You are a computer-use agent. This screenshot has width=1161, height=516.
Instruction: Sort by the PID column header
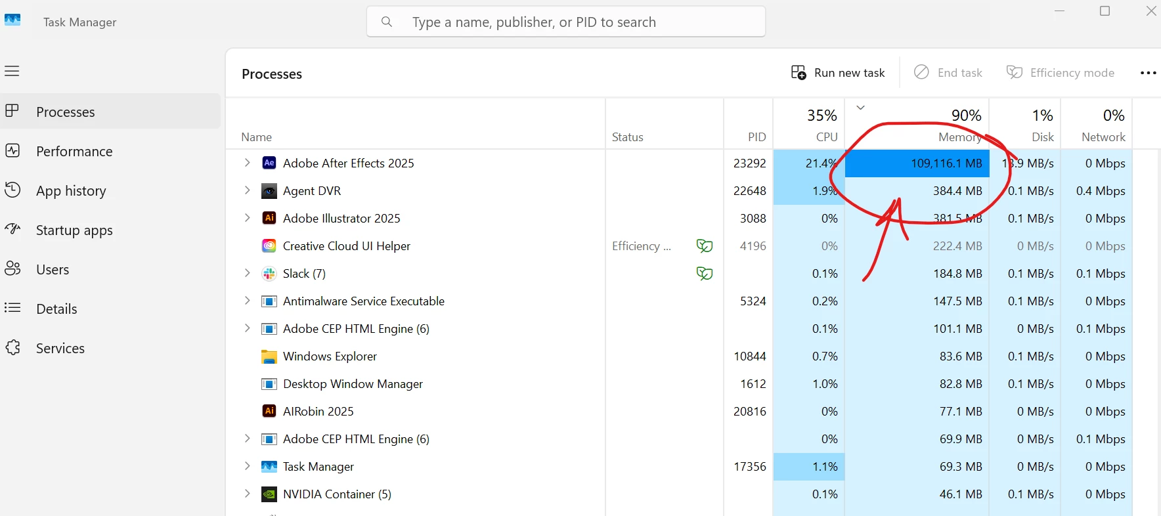tap(749, 124)
